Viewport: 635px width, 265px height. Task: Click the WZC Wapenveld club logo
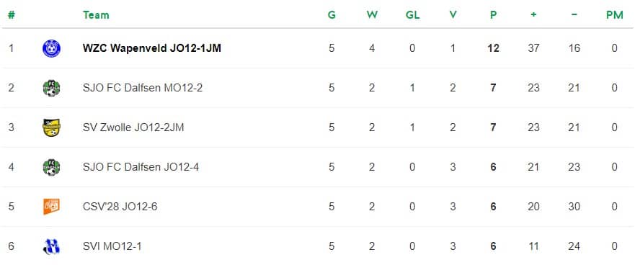click(51, 48)
